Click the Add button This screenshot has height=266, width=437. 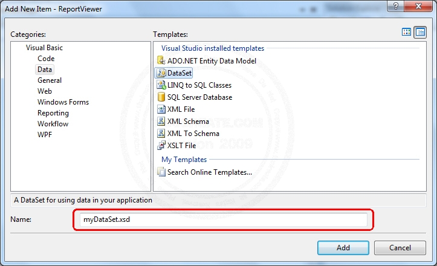pyautogui.click(x=343, y=248)
